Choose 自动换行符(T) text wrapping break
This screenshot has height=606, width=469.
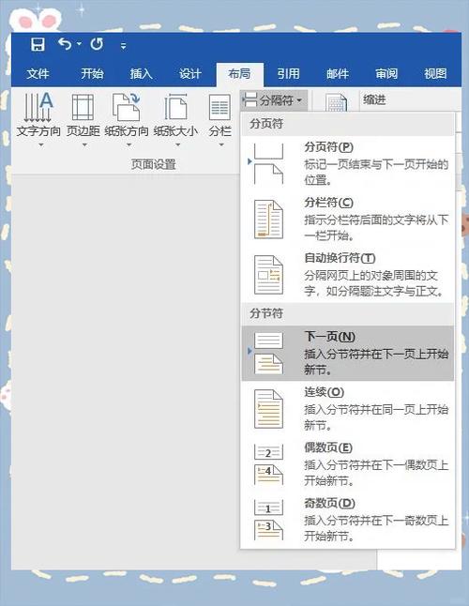click(347, 275)
